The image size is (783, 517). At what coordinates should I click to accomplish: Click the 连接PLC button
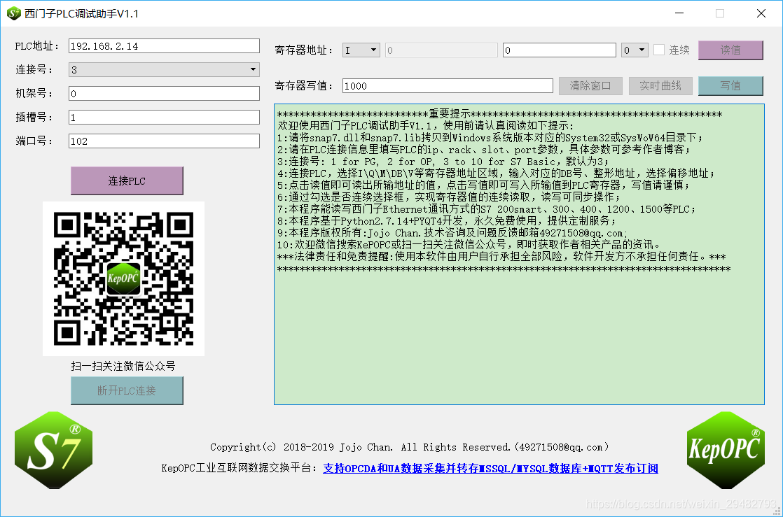pos(127,180)
